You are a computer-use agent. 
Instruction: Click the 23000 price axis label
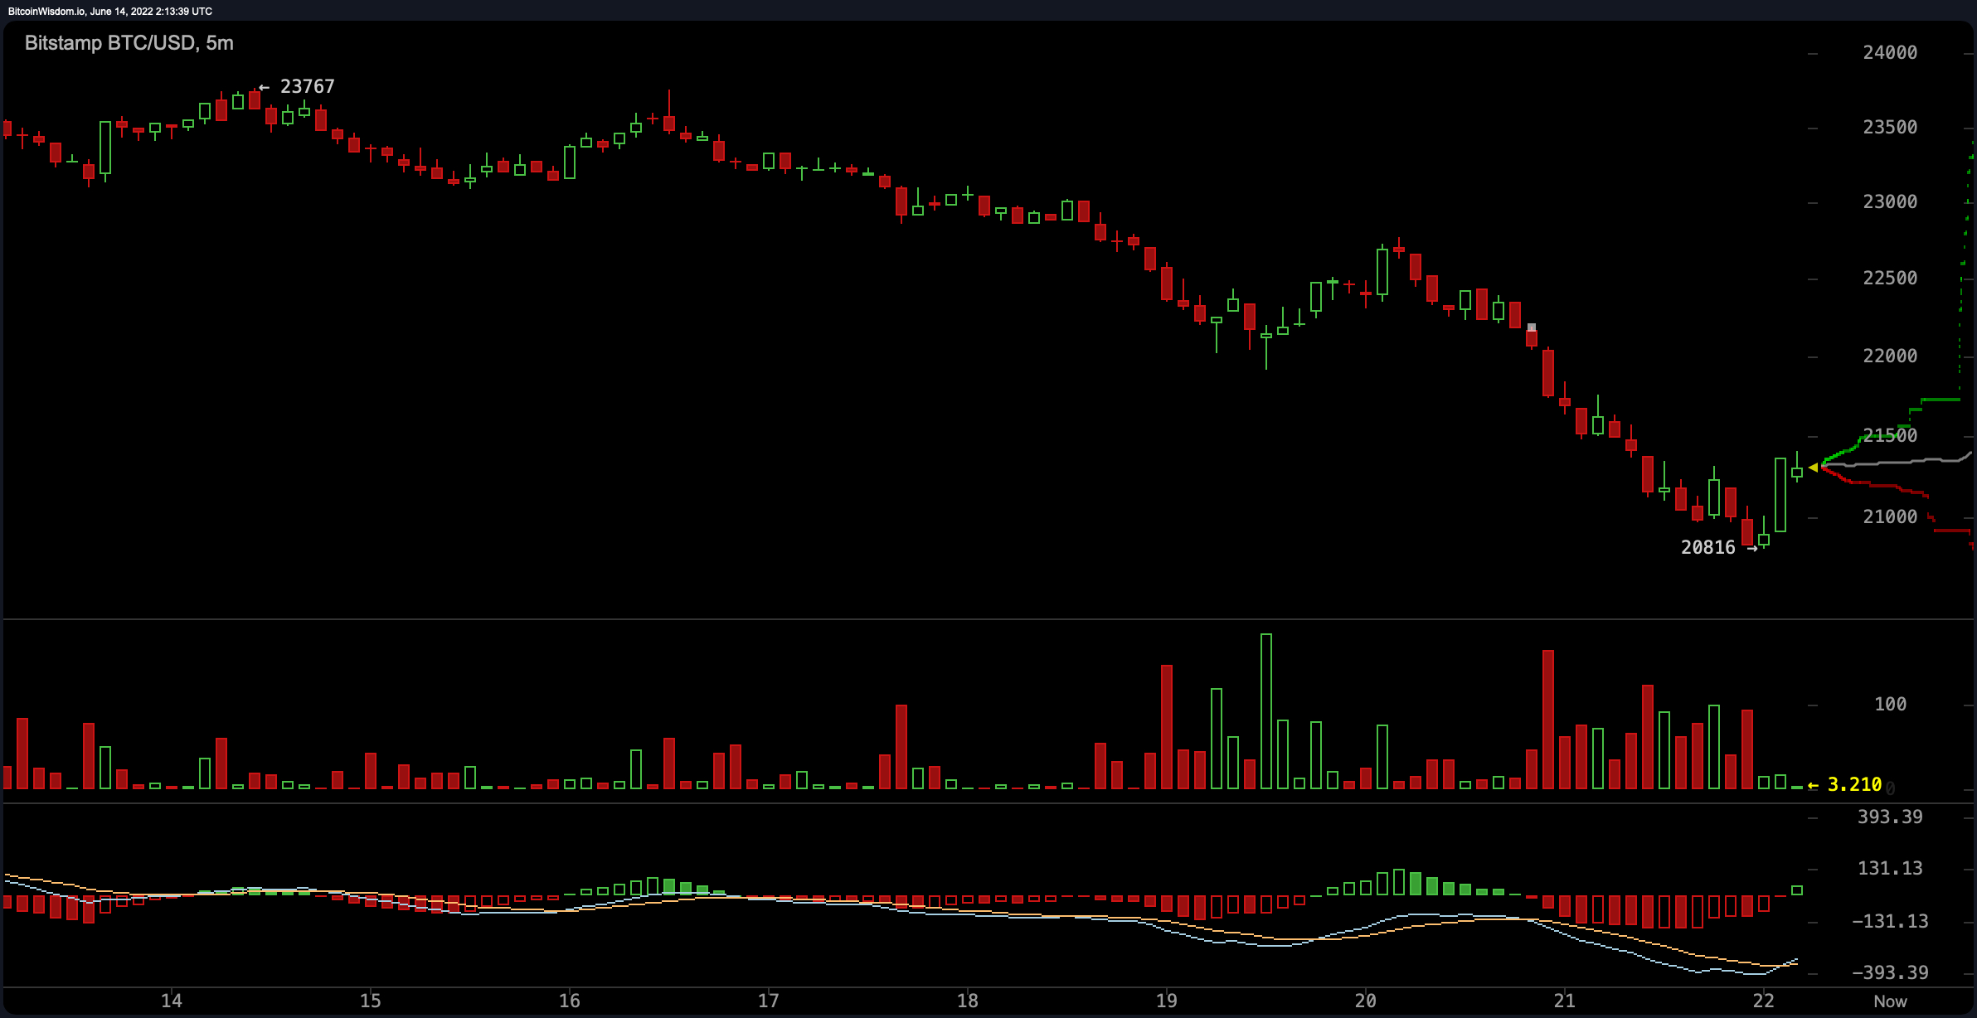pyautogui.click(x=1890, y=202)
